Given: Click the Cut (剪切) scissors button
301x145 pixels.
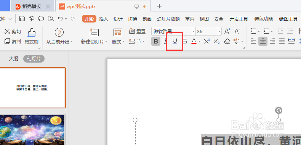Looking at the screenshot, I should click(13, 31).
